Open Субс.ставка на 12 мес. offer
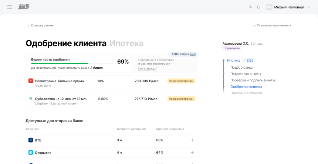 tap(112, 101)
